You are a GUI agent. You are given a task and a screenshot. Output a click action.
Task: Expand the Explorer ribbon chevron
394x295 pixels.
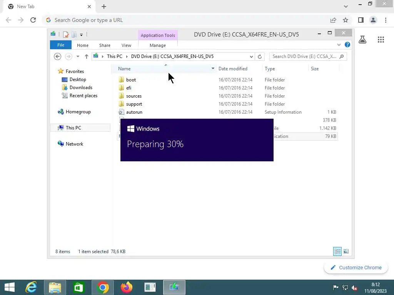[x=339, y=45]
